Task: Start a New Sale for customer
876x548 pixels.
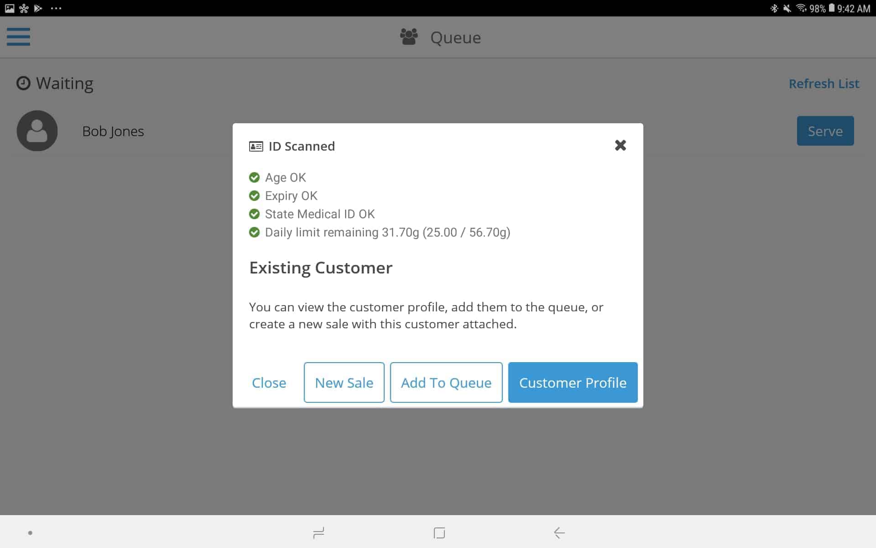Action: click(x=344, y=382)
